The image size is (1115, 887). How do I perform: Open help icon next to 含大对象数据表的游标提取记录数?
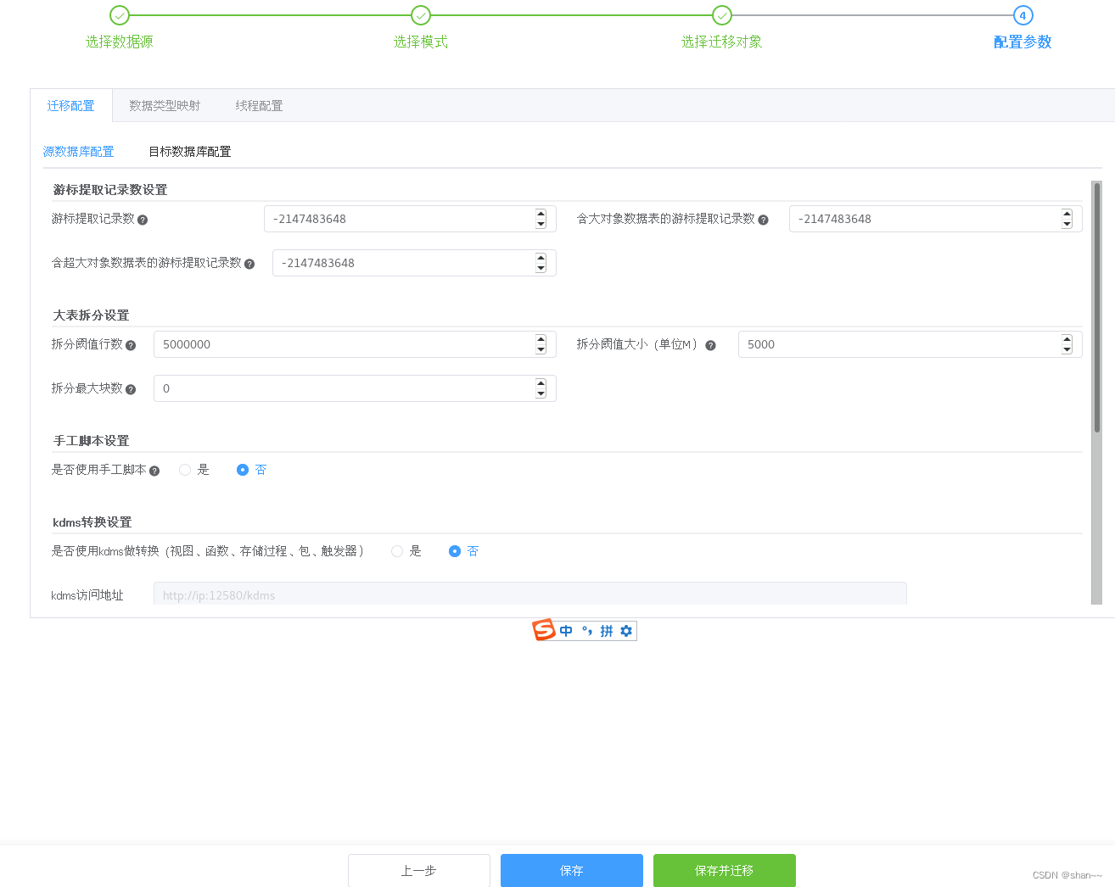[x=763, y=220]
